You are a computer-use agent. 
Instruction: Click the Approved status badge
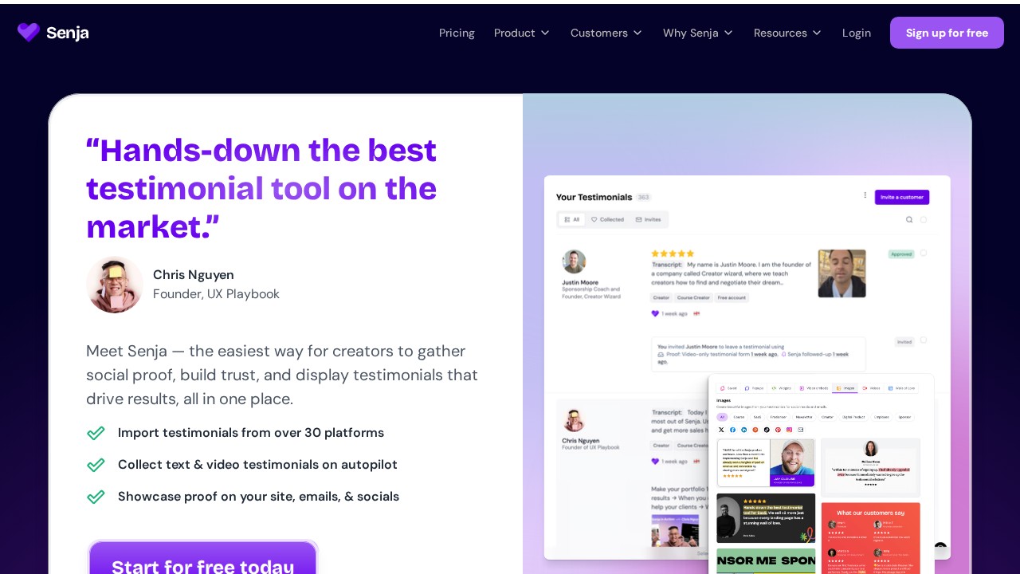pos(901,254)
